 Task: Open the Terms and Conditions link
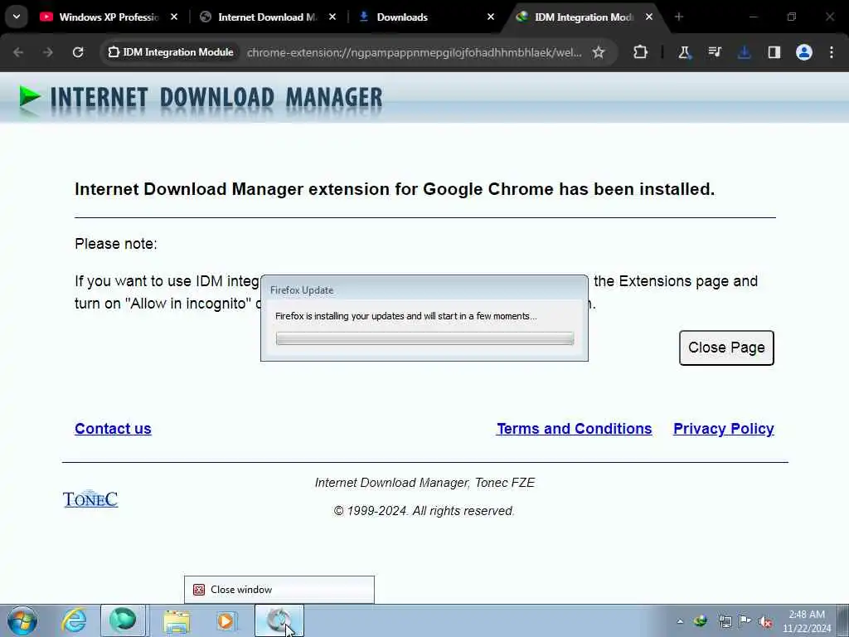tap(575, 429)
